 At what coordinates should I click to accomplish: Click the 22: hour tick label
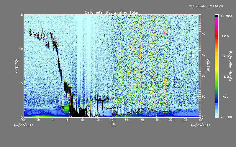point(186,120)
